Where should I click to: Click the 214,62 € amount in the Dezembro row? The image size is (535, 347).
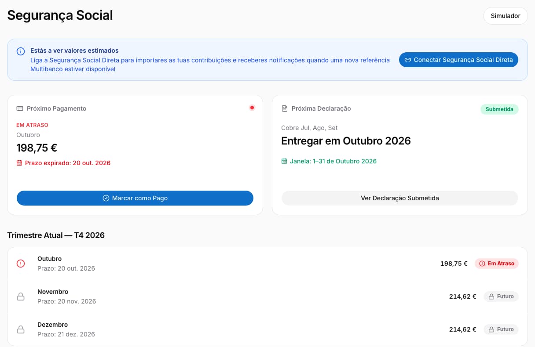point(463,329)
